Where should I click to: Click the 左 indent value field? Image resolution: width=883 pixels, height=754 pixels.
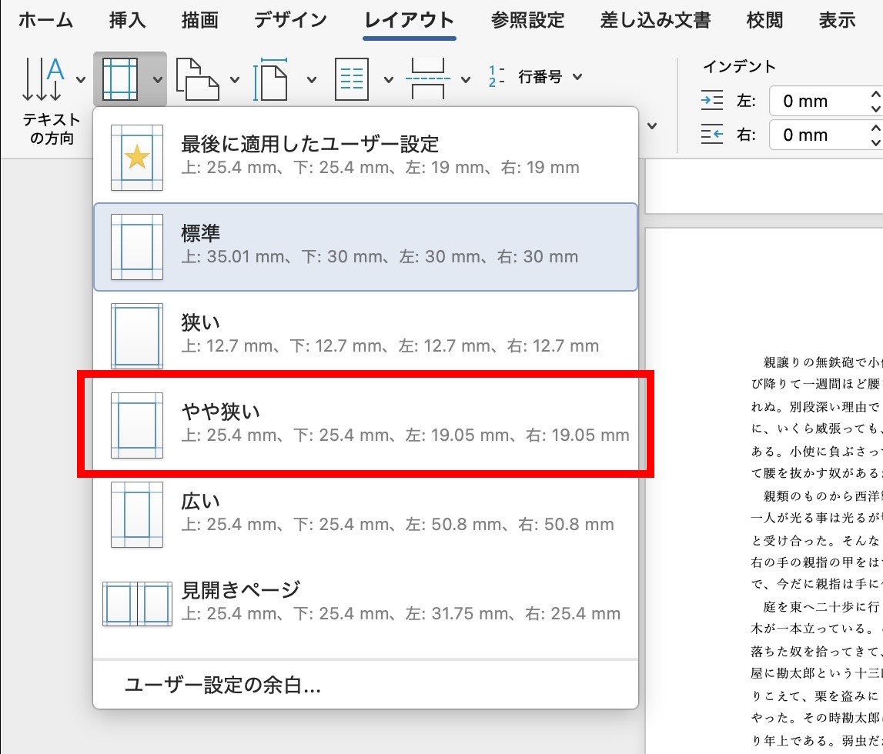point(818,102)
